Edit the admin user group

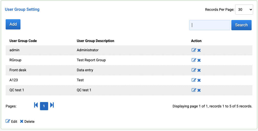(x=194, y=50)
